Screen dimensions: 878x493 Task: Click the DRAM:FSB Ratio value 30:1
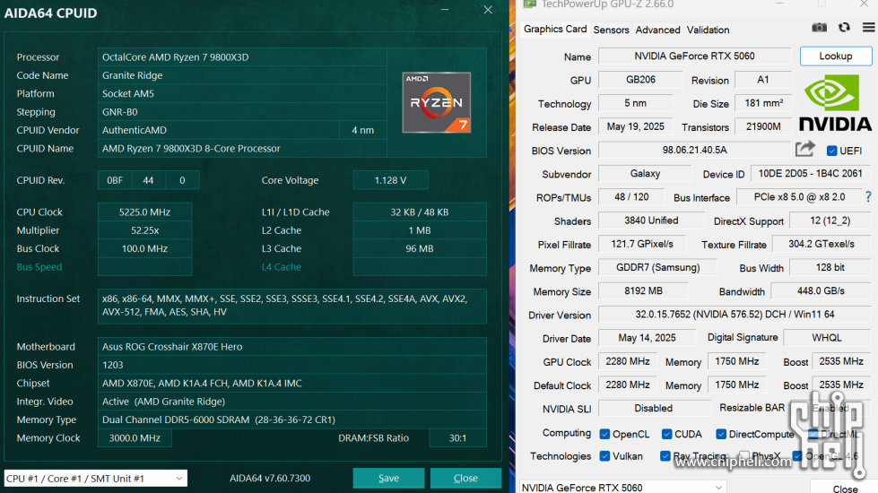(457, 437)
